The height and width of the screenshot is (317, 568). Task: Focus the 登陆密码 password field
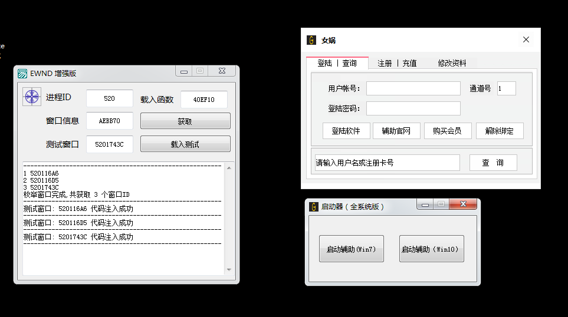click(x=413, y=108)
